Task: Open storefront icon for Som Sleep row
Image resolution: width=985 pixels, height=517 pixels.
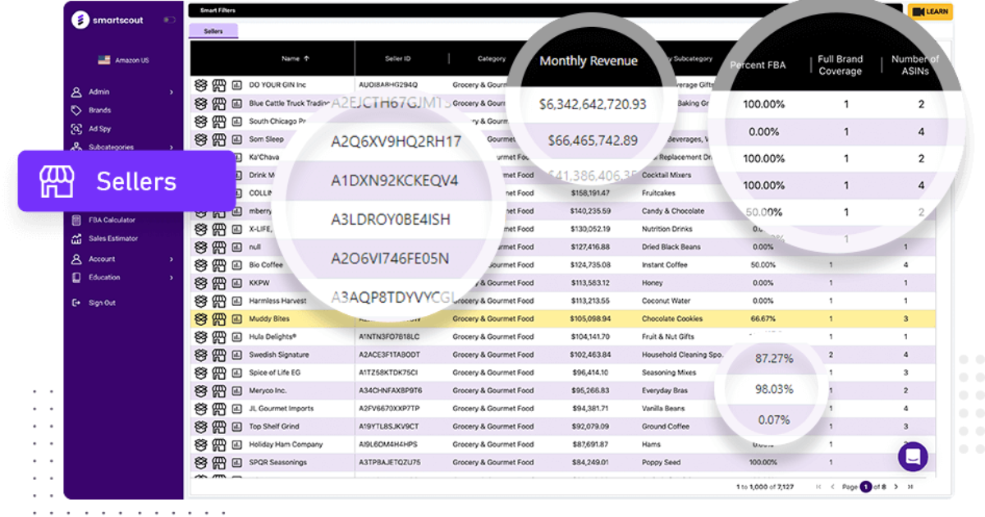Action: tap(218, 139)
